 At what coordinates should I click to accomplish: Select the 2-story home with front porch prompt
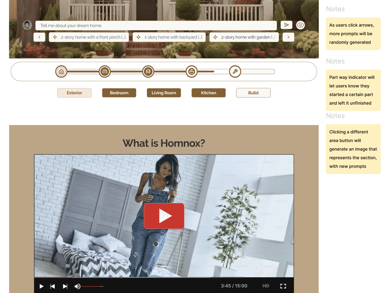(x=89, y=37)
